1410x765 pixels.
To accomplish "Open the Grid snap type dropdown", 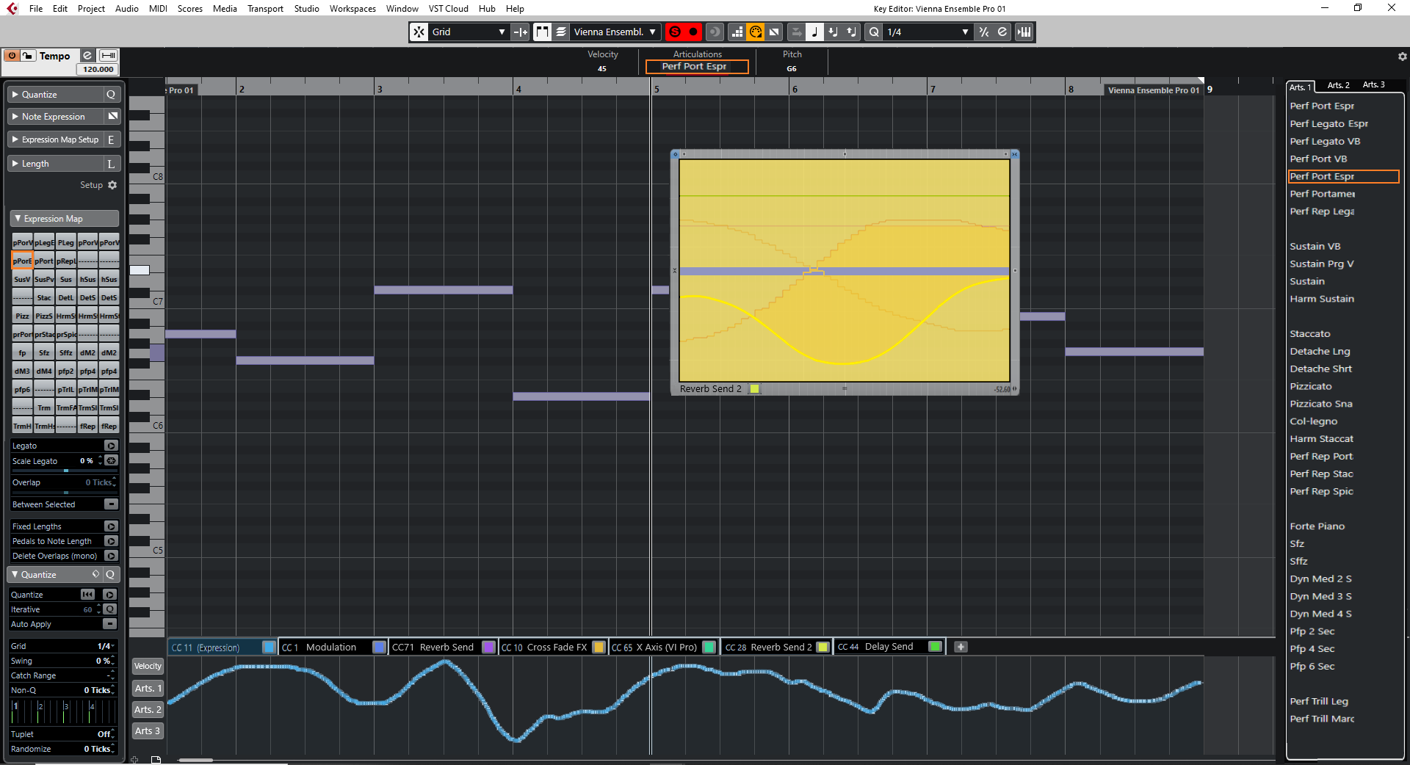I will (469, 32).
